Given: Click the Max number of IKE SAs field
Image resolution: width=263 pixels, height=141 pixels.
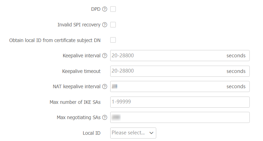Looking at the screenshot, I should (x=180, y=102).
